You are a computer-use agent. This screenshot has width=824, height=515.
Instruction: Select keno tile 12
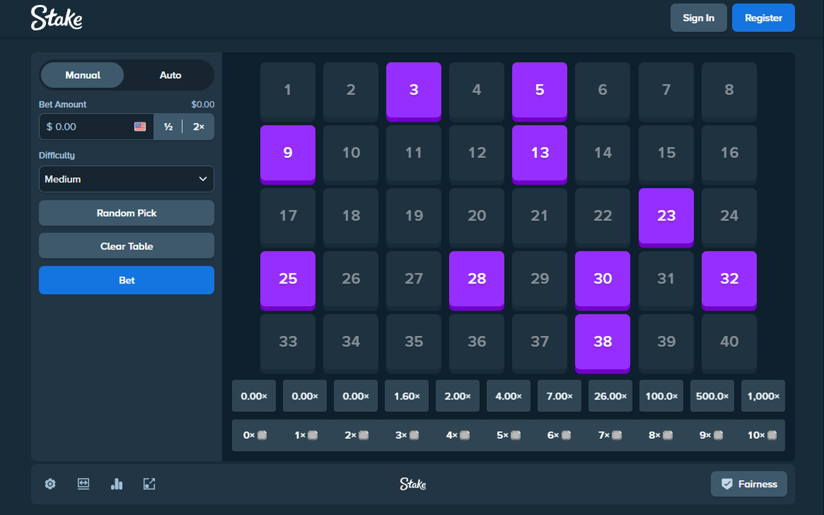(x=477, y=154)
